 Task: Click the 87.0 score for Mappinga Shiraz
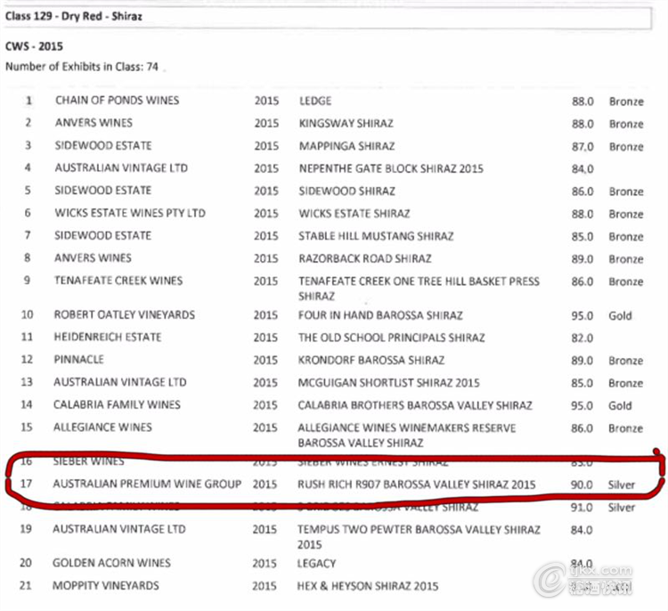tap(582, 147)
